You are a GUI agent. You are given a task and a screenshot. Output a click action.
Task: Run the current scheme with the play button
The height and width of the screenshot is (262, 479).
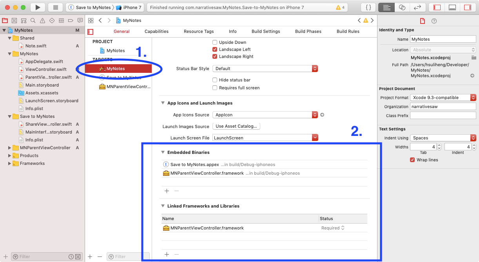click(x=38, y=7)
